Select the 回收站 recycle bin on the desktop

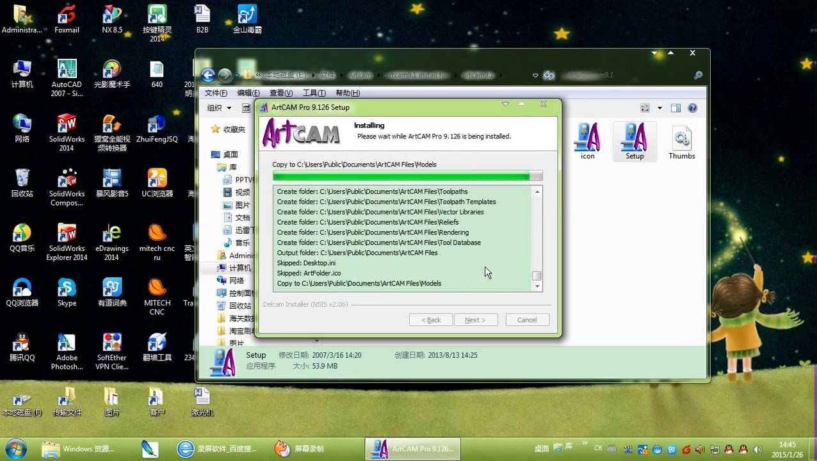22,183
